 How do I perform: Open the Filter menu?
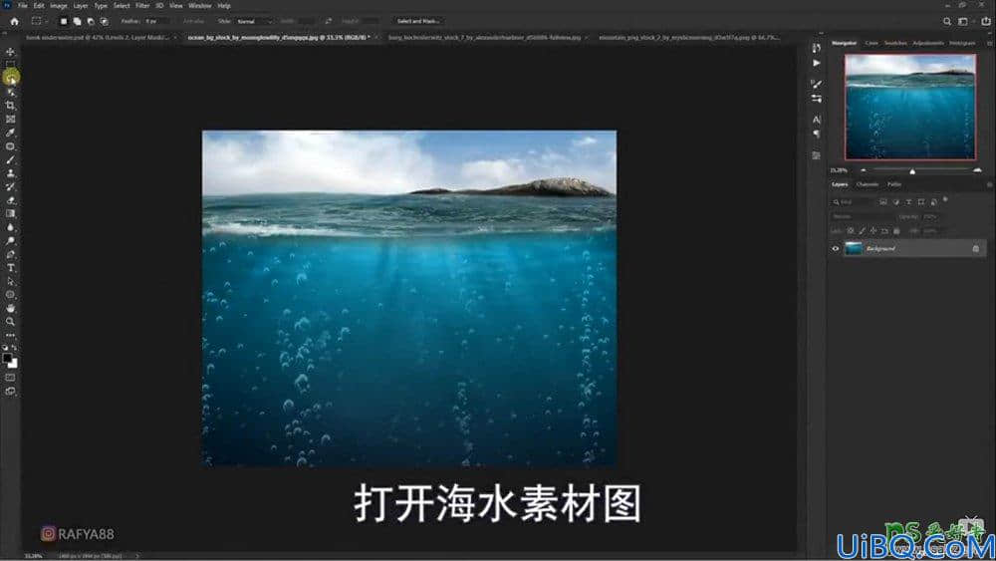[142, 6]
